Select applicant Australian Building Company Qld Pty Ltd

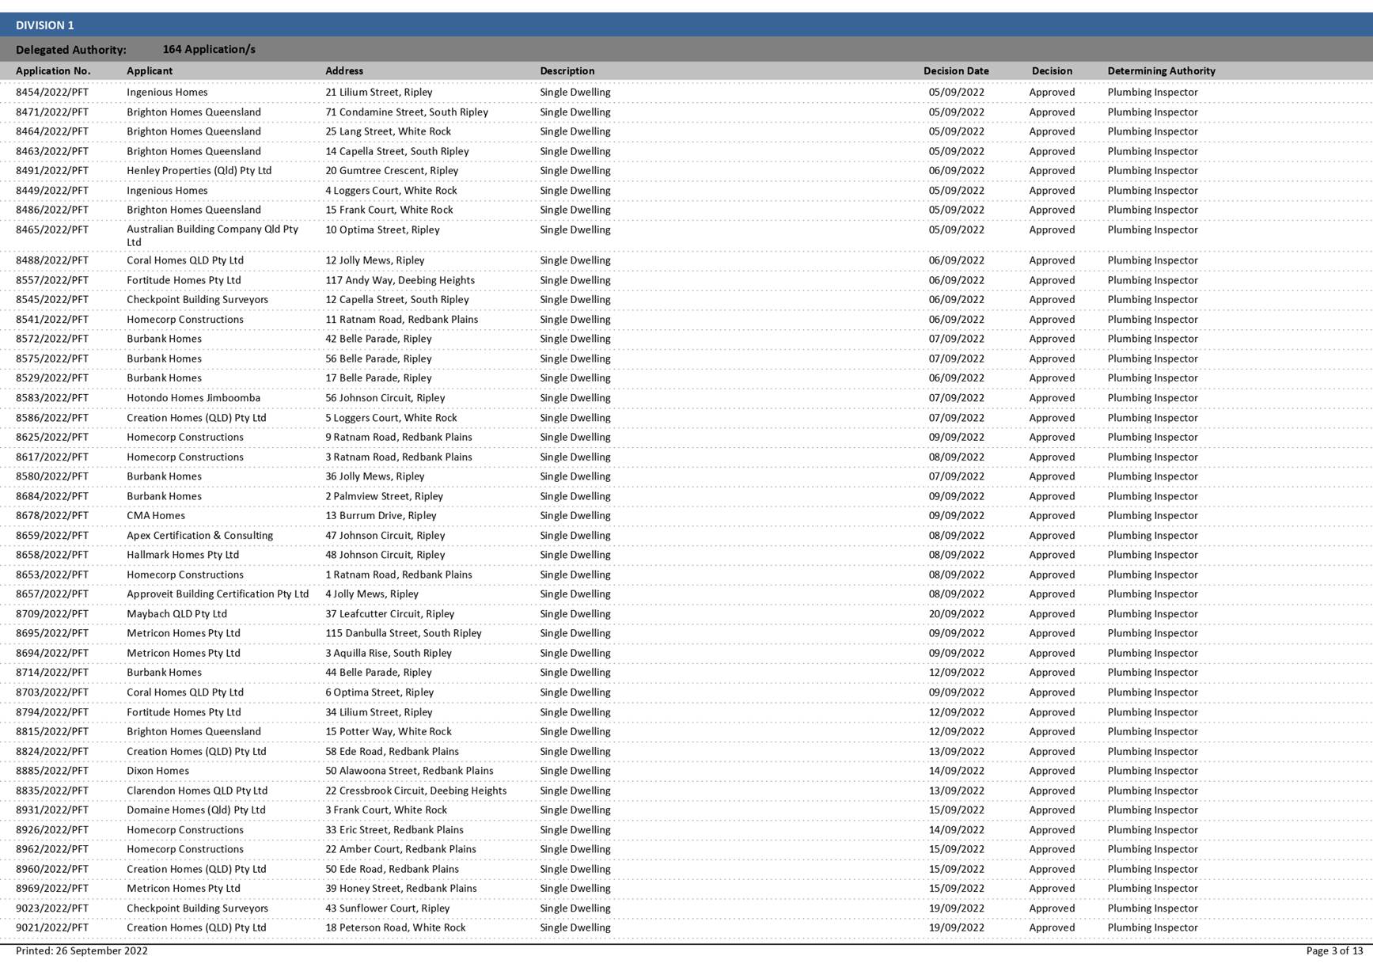212,236
